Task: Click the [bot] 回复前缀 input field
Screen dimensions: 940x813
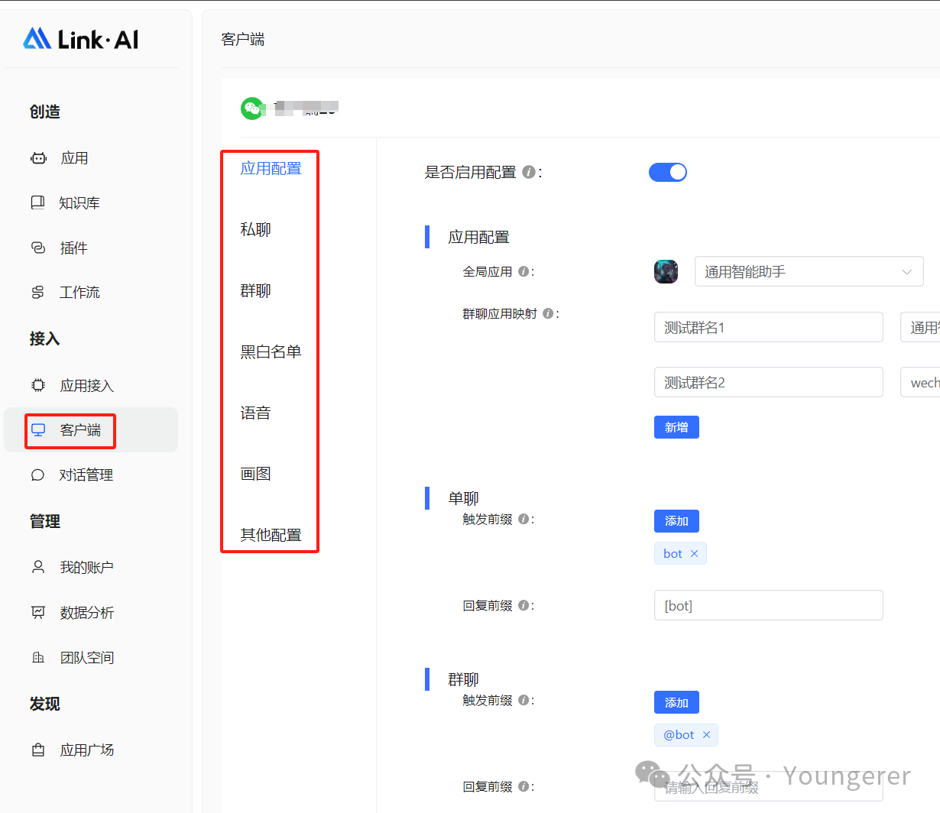Action: pyautogui.click(x=768, y=606)
